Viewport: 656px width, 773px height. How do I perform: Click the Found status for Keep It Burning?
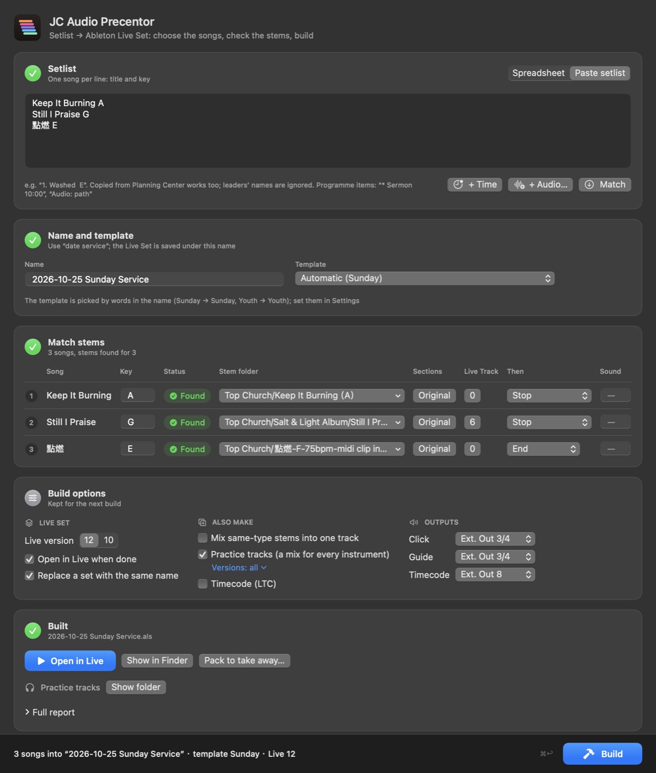coord(187,396)
